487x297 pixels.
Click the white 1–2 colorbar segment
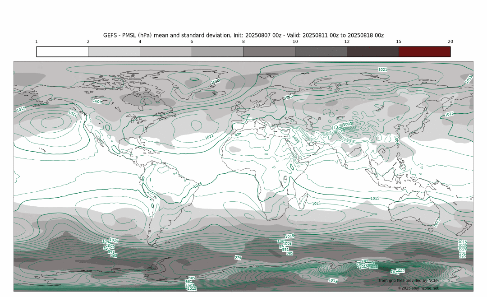pyautogui.click(x=62, y=51)
